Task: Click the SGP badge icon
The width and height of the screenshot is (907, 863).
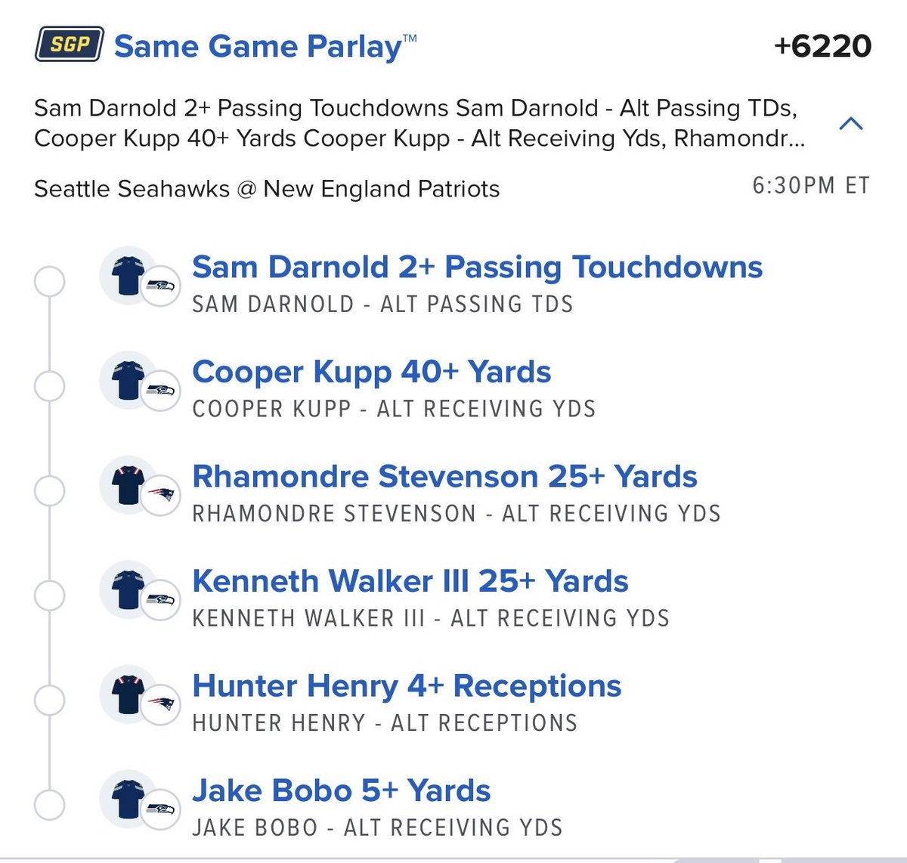Action: pyautogui.click(x=70, y=45)
